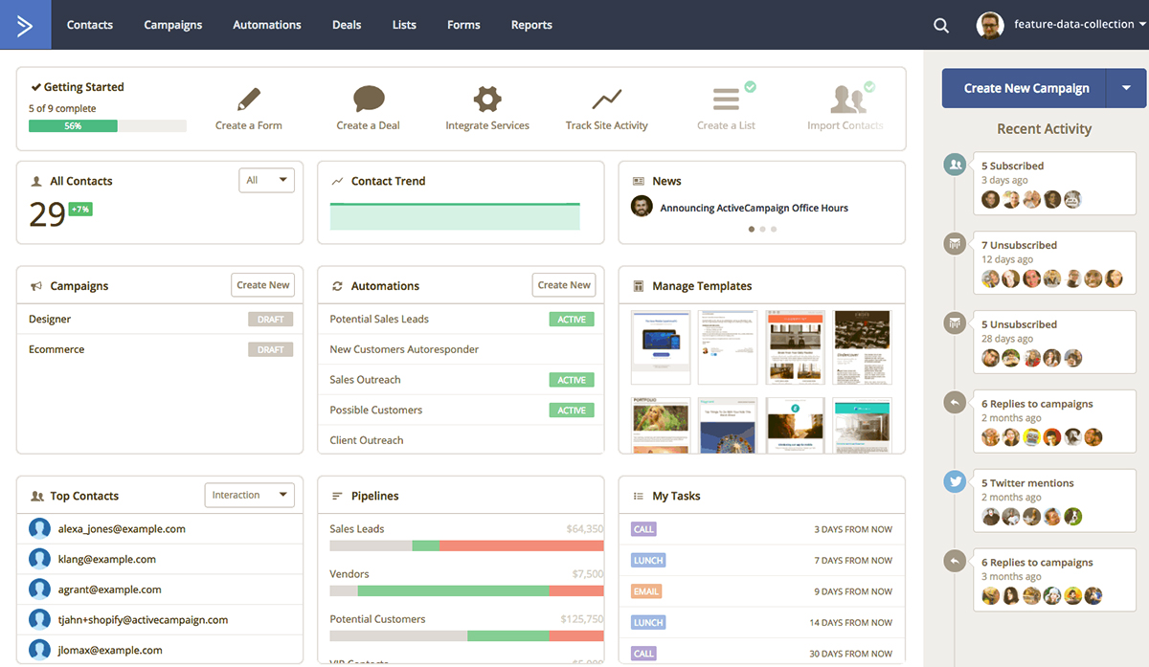Select the second news carousel dot
The image size is (1149, 667).
[x=762, y=230]
